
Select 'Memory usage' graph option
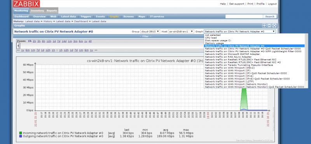215,43
